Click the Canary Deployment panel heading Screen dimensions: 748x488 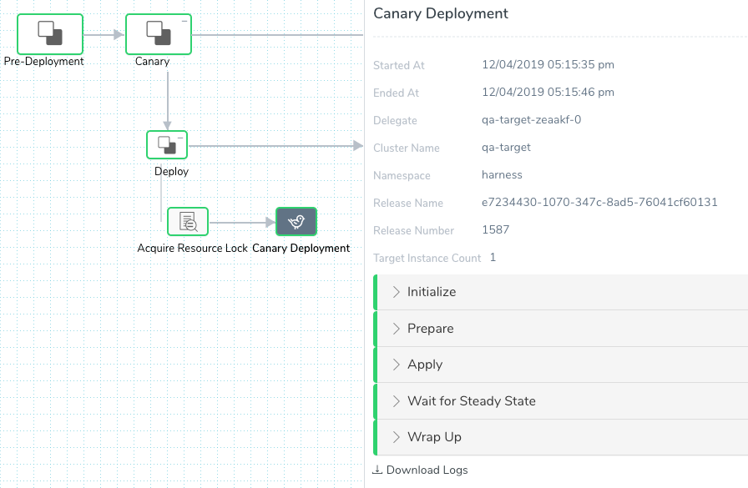point(441,14)
